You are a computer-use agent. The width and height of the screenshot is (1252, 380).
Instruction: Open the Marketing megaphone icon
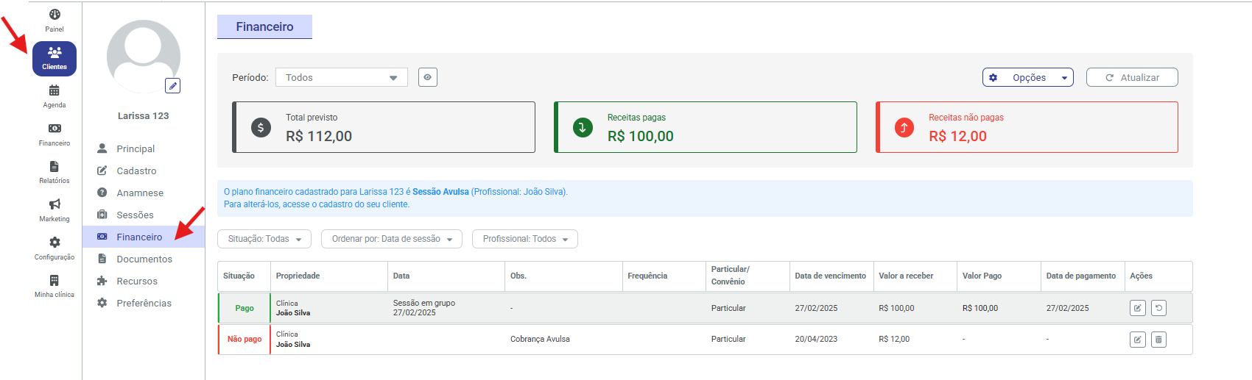click(x=54, y=205)
